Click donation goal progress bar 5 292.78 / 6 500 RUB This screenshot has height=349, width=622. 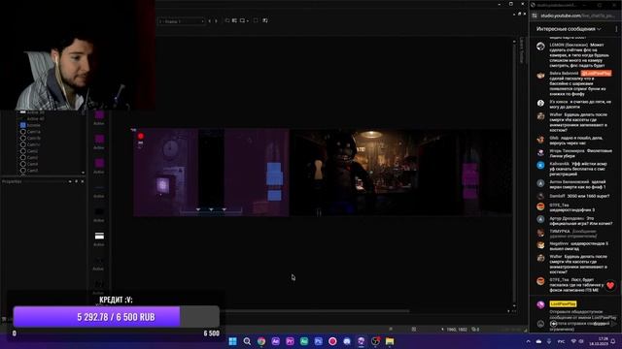117,317
